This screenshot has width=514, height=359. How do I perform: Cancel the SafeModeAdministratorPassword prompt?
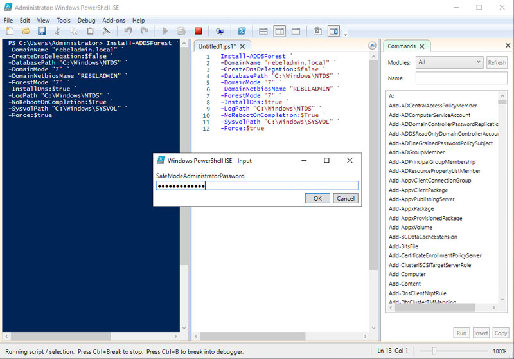tap(346, 198)
